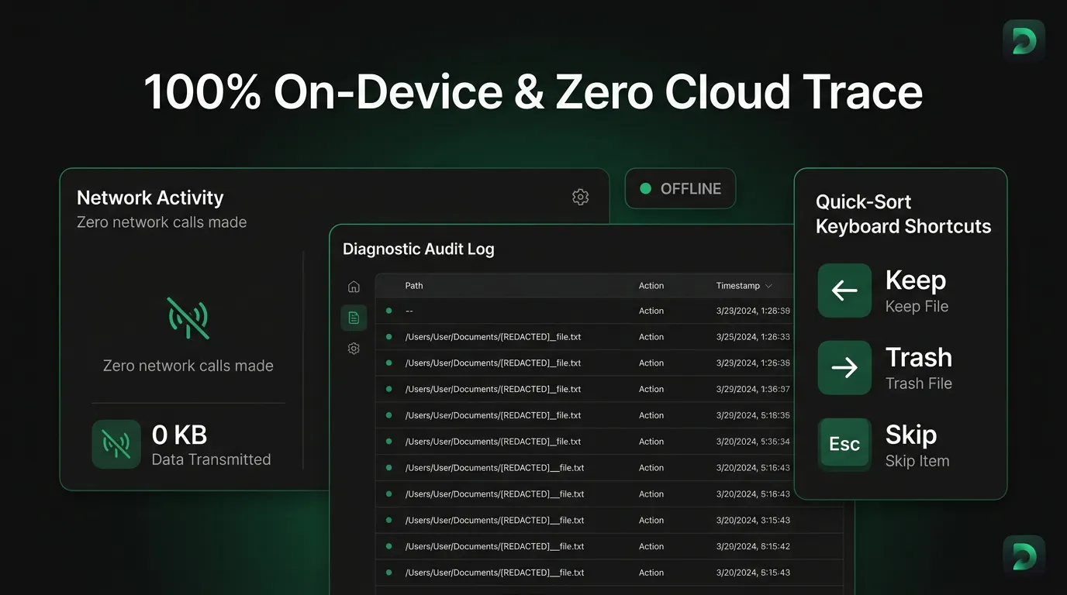Click the left-arrow Keep key

(844, 291)
